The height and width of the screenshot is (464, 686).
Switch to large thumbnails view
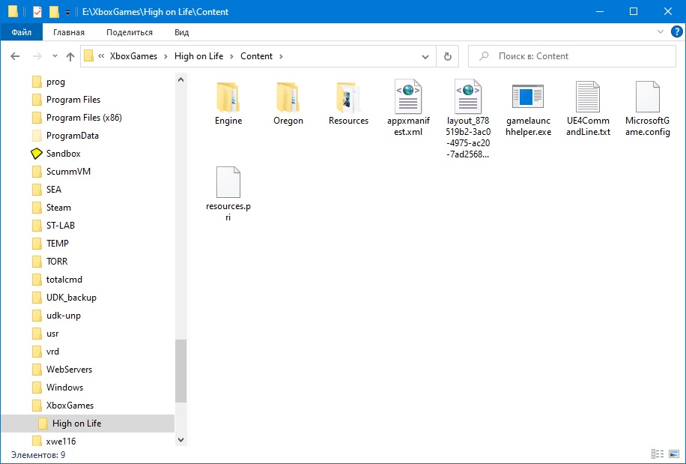tap(674, 454)
